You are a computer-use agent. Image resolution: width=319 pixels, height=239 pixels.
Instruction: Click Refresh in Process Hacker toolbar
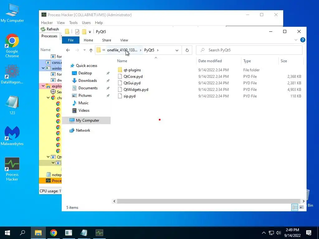[50, 29]
